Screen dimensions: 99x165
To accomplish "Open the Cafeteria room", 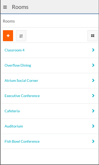I will (x=12, y=111).
